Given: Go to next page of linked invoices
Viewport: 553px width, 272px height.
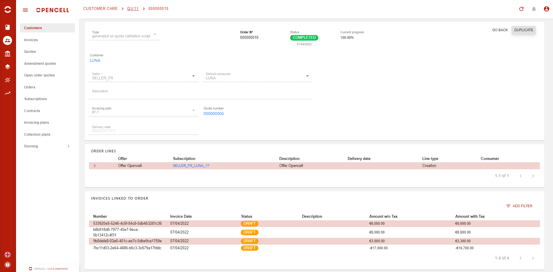Looking at the screenshot, I should tap(533, 258).
